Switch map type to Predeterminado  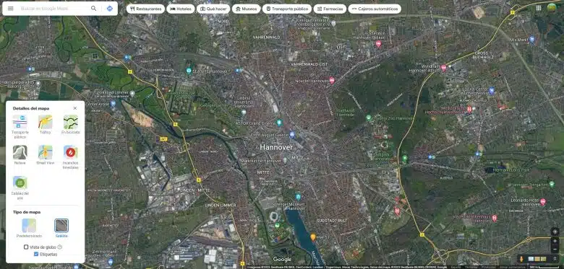[x=29, y=228]
